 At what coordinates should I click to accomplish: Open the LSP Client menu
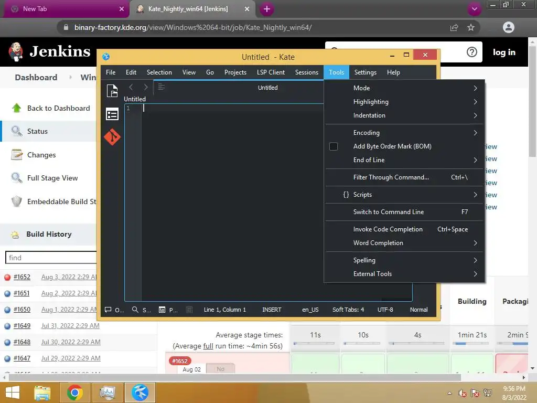pos(271,72)
